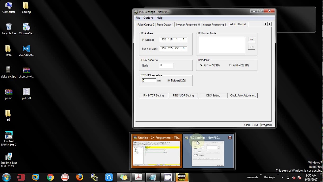Expand the Backups toolbar chevron

tap(277, 175)
